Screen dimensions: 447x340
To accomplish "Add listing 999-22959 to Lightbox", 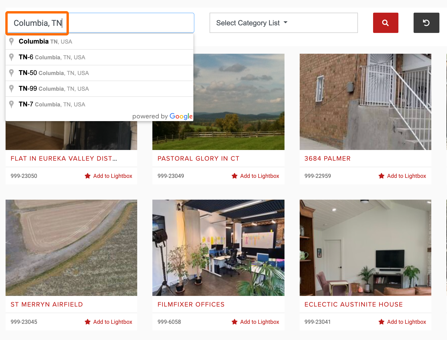I will 402,176.
